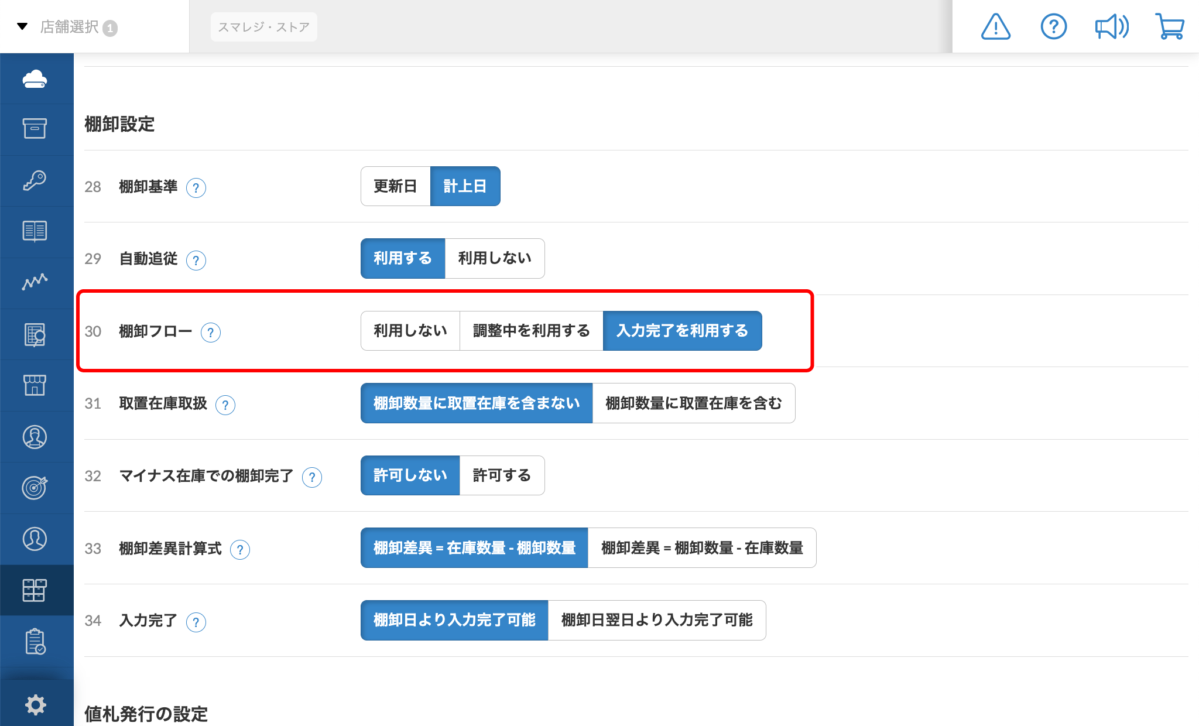Choose 棚卸日翌日より入力完了可能 option
Viewport: 1199px width, 726px height.
[x=656, y=620]
